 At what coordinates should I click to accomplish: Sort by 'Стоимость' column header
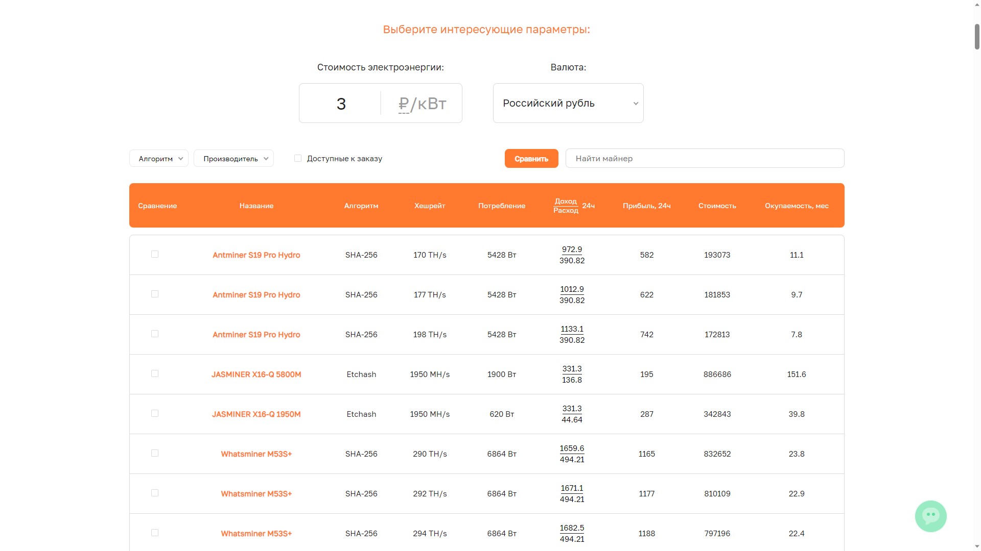[x=717, y=206]
